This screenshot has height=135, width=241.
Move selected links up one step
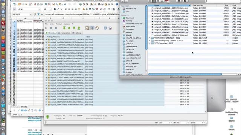pyautogui.click(x=69, y=28)
